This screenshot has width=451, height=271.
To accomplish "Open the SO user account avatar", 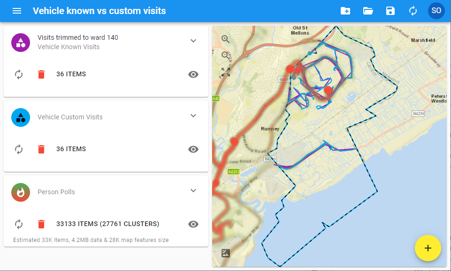I will tap(436, 11).
